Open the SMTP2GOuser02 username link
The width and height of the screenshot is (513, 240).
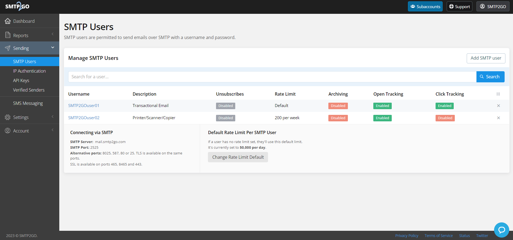click(84, 118)
